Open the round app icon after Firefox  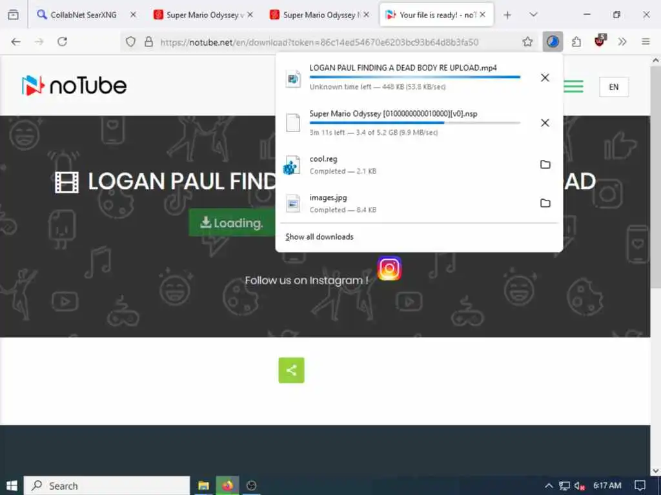(251, 486)
